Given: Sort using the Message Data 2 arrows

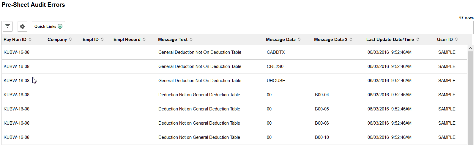Looking at the screenshot, I should tap(351, 39).
